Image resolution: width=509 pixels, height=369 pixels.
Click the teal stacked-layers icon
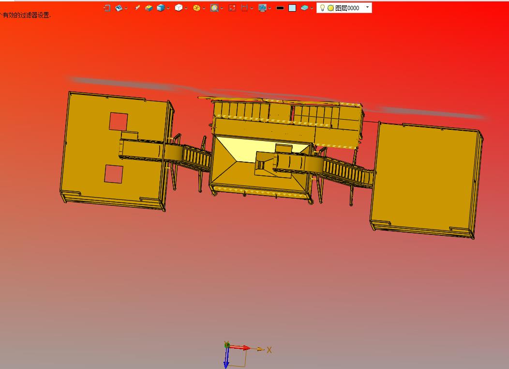click(304, 8)
